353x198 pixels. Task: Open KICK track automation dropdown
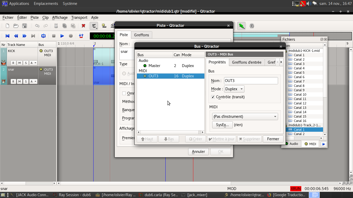[x=33, y=63]
